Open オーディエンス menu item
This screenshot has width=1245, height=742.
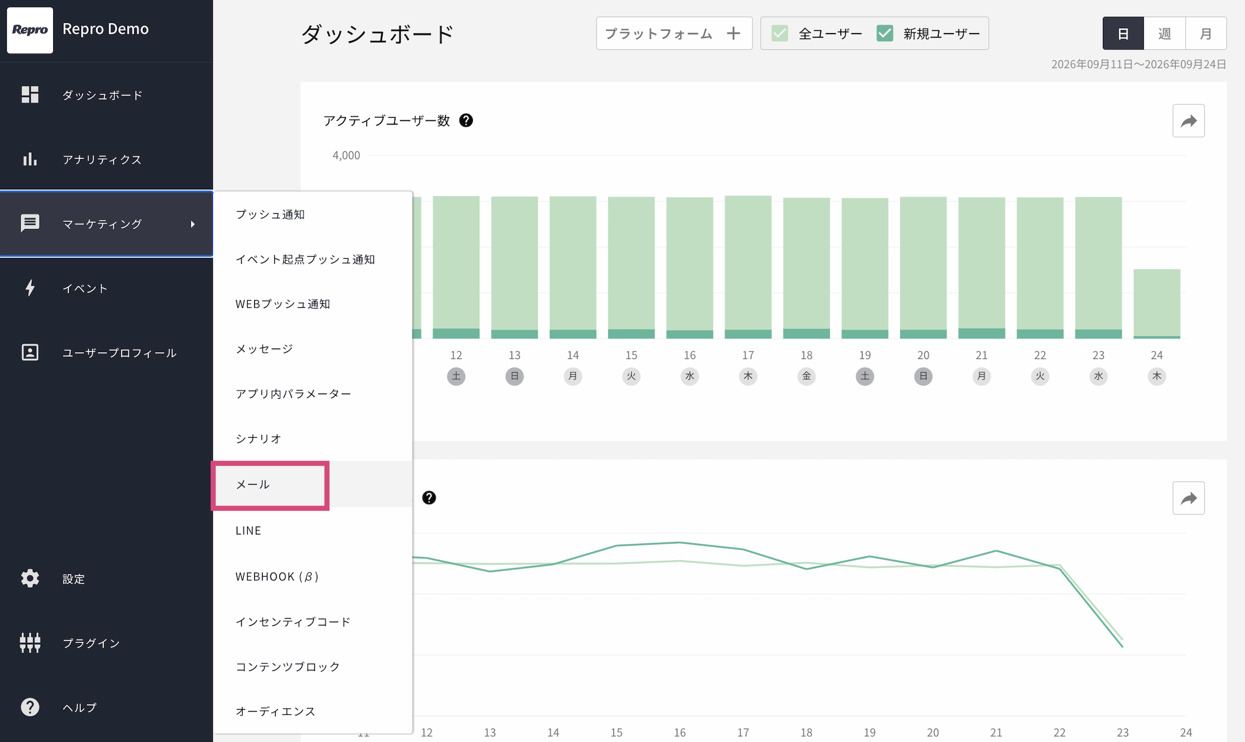click(x=313, y=711)
